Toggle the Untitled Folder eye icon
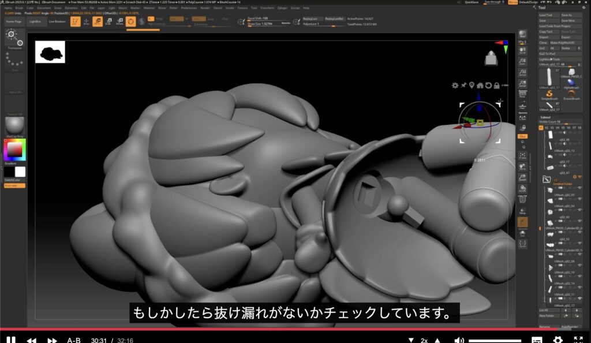Image resolution: width=591 pixels, height=343 pixels. (579, 177)
